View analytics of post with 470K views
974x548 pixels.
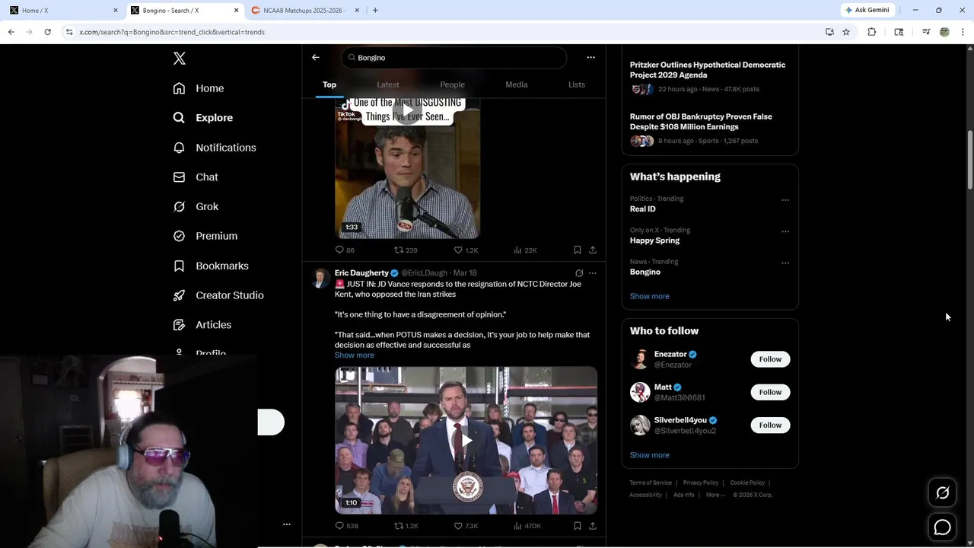[x=527, y=525]
